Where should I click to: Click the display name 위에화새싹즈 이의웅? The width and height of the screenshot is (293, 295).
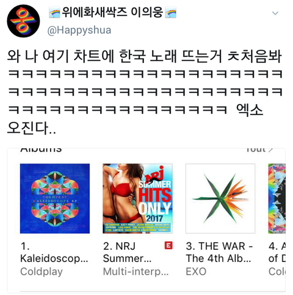click(112, 12)
